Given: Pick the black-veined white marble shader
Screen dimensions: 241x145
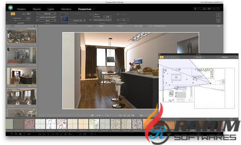Looking at the screenshot, I should [51, 124].
